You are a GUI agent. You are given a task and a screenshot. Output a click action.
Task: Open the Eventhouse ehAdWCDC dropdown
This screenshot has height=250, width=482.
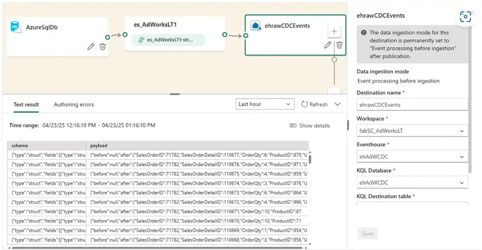tap(412, 157)
